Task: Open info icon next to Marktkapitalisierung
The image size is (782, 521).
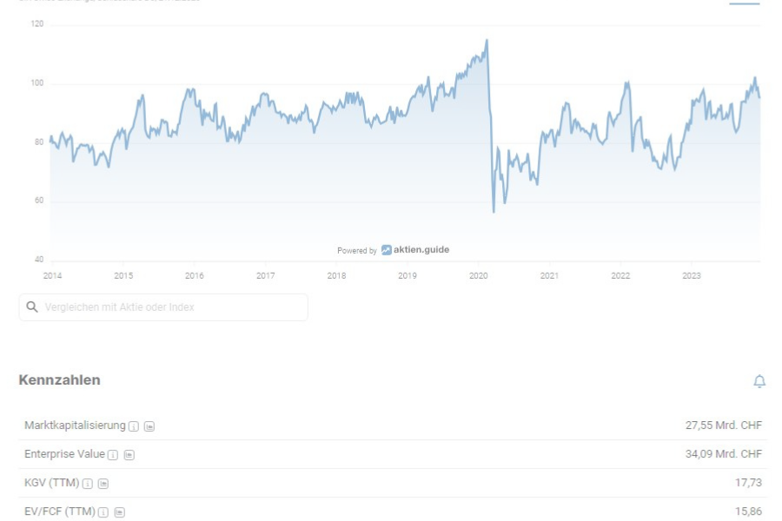Action: point(134,426)
